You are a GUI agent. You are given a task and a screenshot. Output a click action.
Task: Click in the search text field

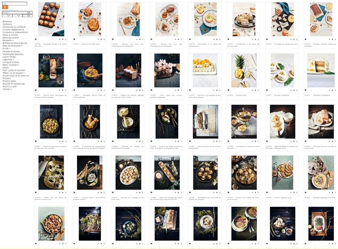point(15,4)
